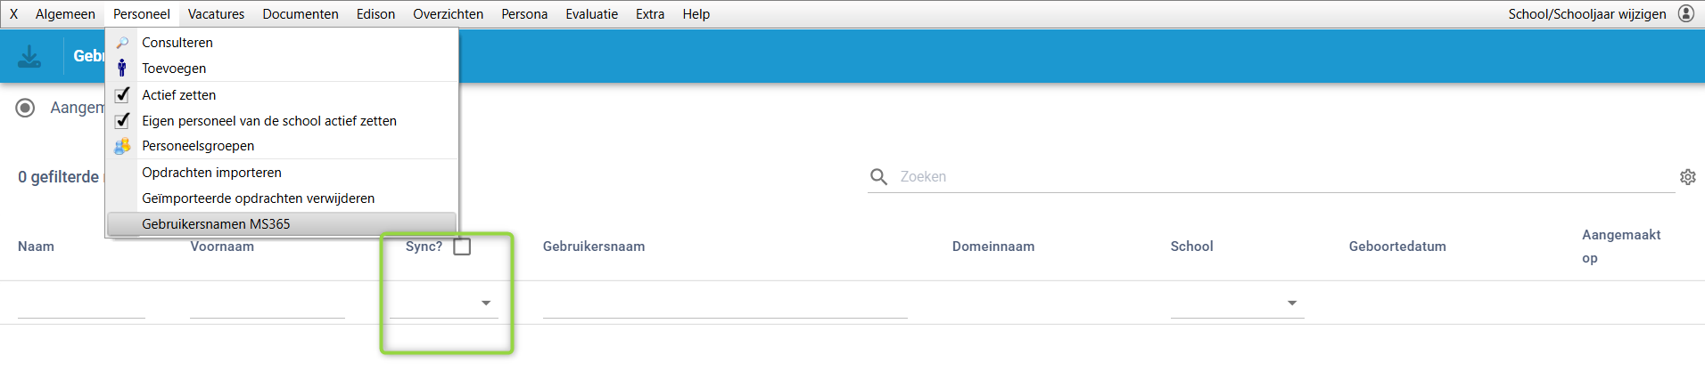Choose Gebruikersnamen MS365 menu entry
Screen dimensions: 1705x372
coord(216,224)
